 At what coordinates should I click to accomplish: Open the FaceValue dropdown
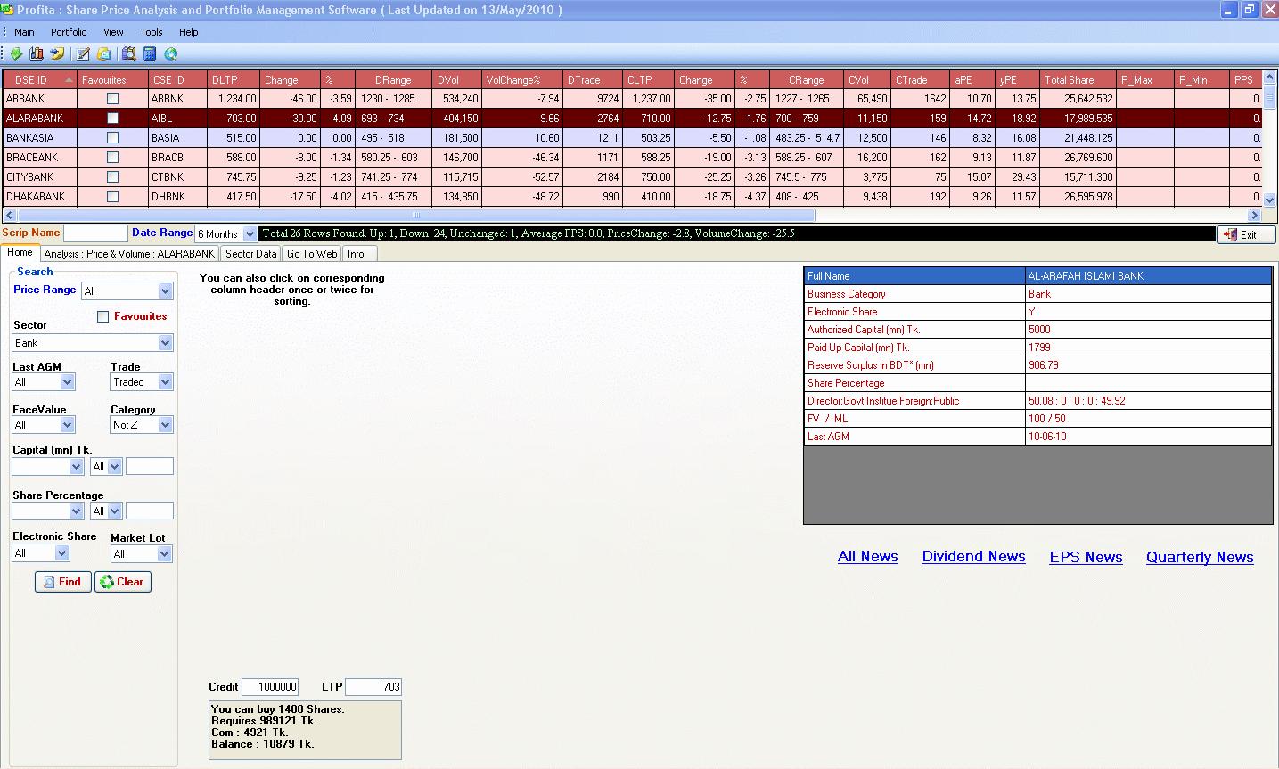click(x=67, y=425)
